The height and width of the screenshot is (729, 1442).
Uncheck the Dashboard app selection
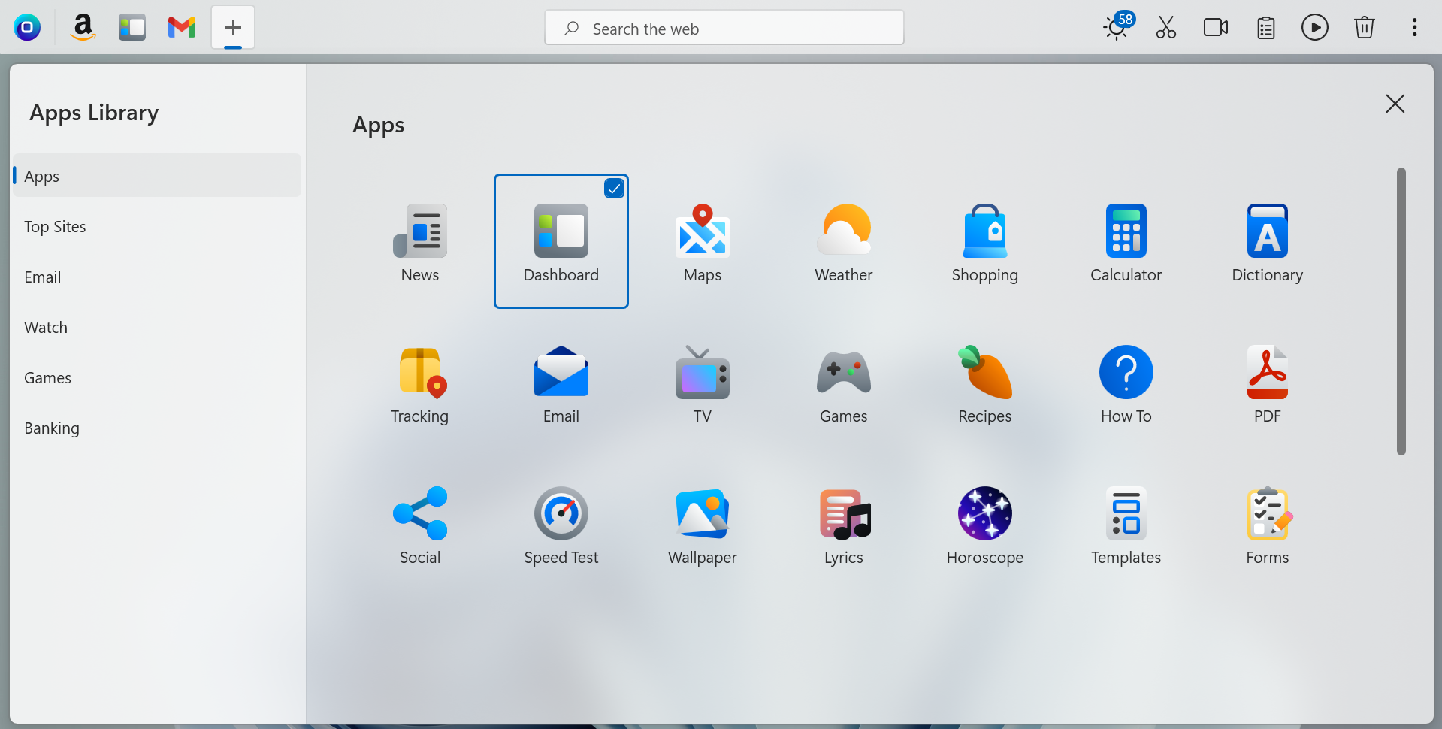(x=615, y=188)
